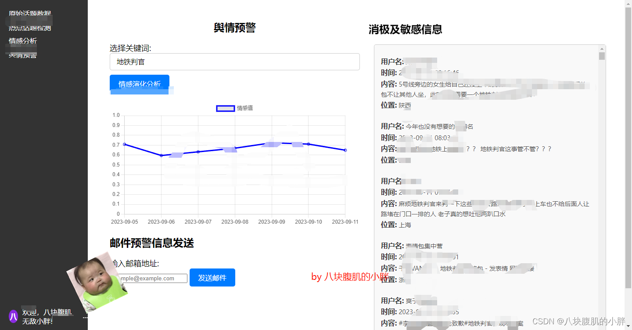
Task: Click the chart data point for 2023-09-11
Action: (345, 150)
